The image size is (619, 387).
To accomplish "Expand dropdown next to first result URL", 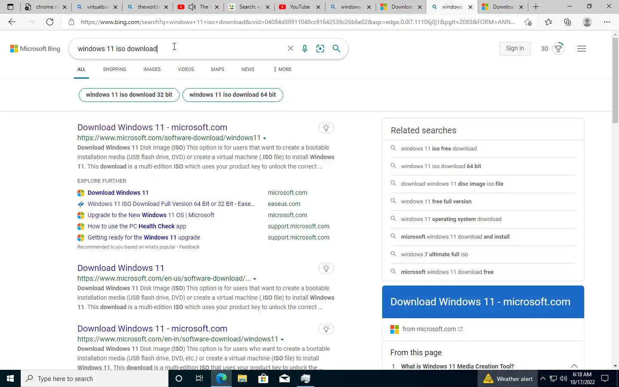I will click(264, 138).
